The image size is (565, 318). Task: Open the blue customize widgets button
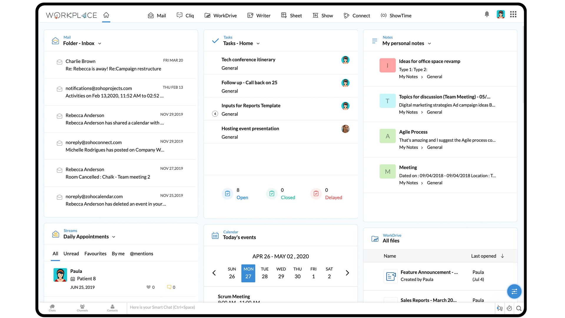tap(514, 291)
